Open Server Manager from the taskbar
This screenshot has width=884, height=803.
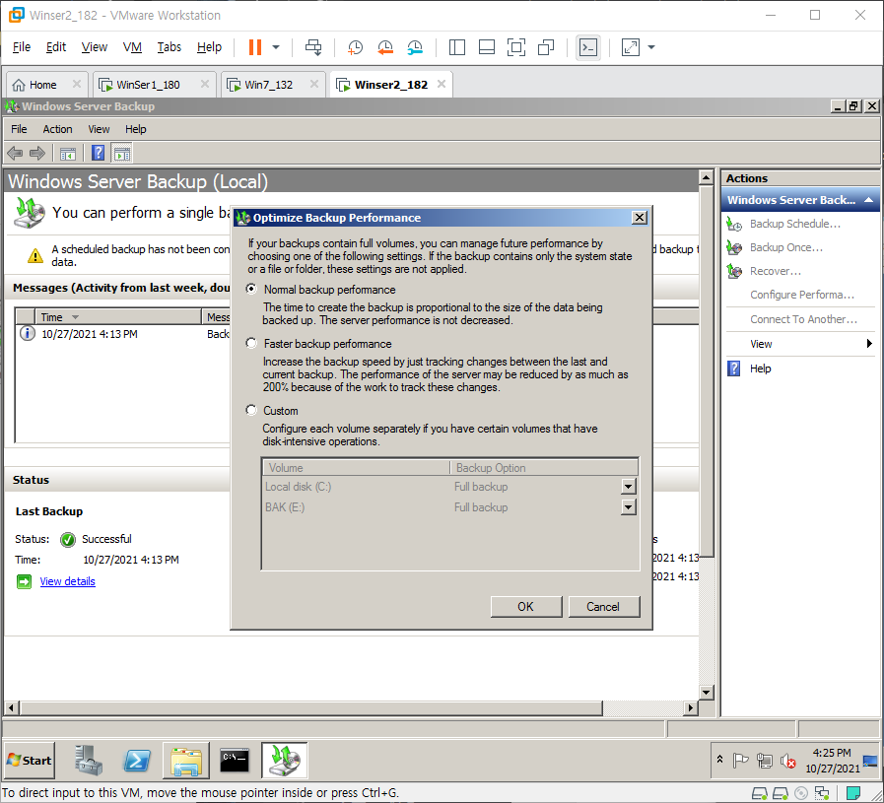[x=89, y=761]
